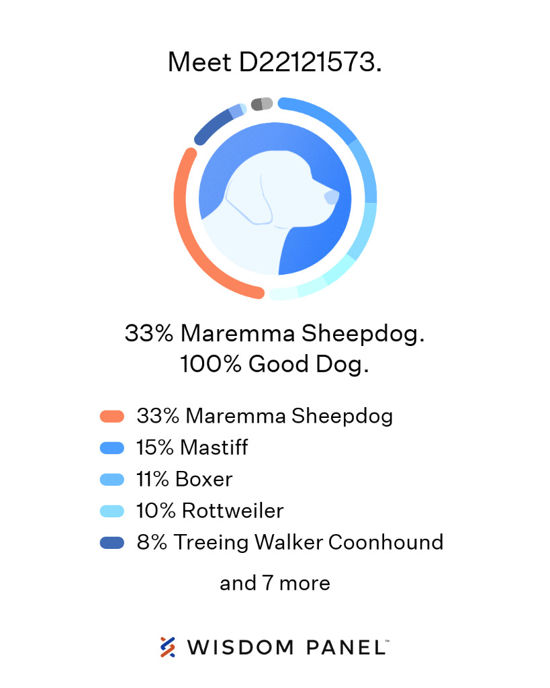
Task: Click the orange Maremma Sheepdog legend swatch
Action: [112, 417]
